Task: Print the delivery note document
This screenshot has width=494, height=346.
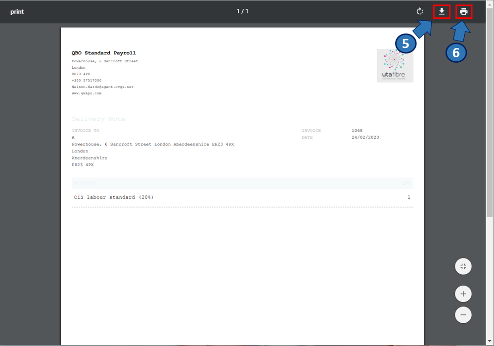Action: [464, 12]
